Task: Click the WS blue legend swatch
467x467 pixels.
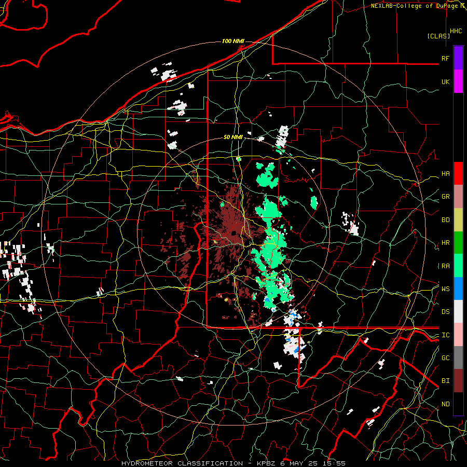Action: 458,289
